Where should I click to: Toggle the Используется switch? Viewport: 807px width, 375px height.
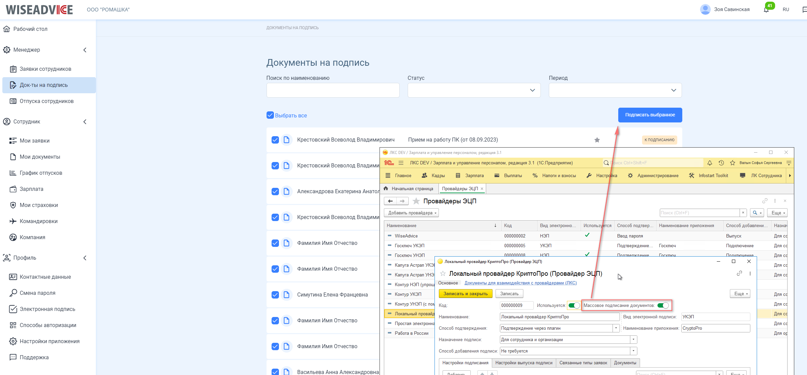tap(574, 306)
